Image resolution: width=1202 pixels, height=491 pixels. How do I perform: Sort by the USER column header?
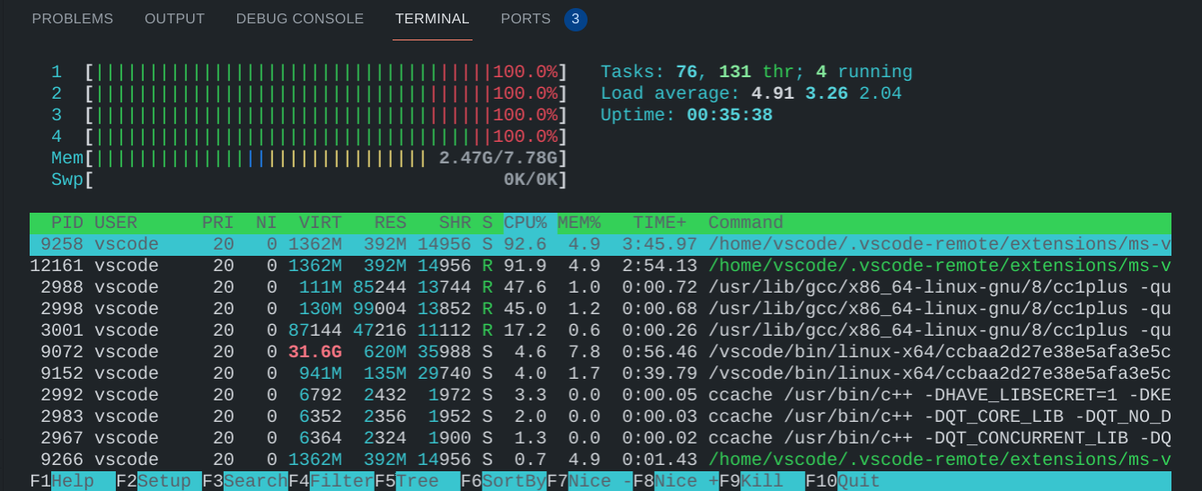coord(116,223)
